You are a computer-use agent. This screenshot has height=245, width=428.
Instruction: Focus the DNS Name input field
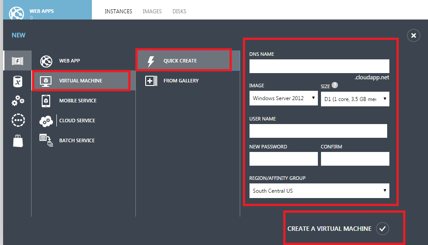click(319, 66)
